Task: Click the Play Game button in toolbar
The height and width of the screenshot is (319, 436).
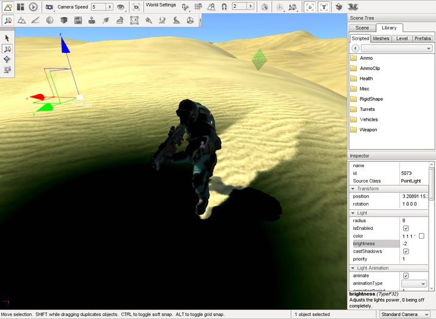Action: click(x=33, y=7)
